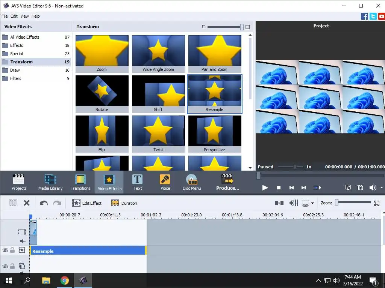
Task: Stop the preview playback
Action: (279, 188)
